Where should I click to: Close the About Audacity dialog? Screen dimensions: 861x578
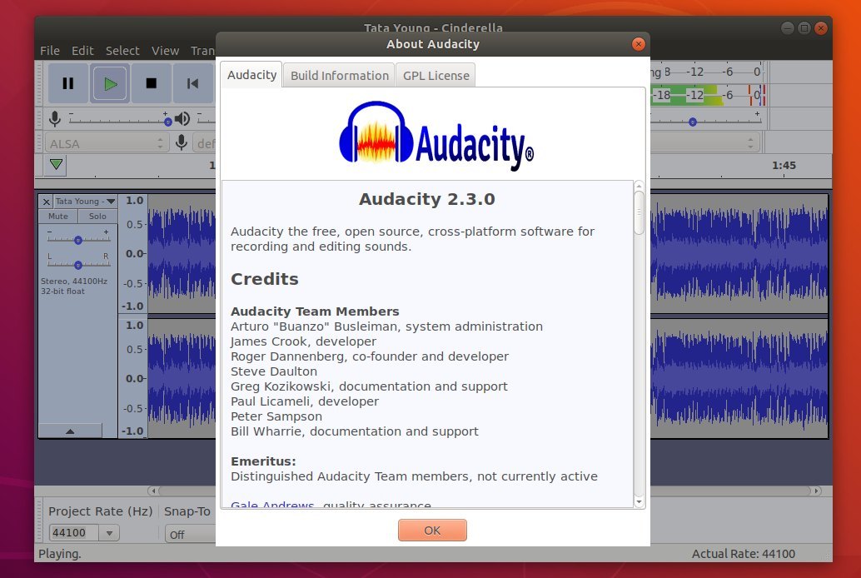(638, 44)
